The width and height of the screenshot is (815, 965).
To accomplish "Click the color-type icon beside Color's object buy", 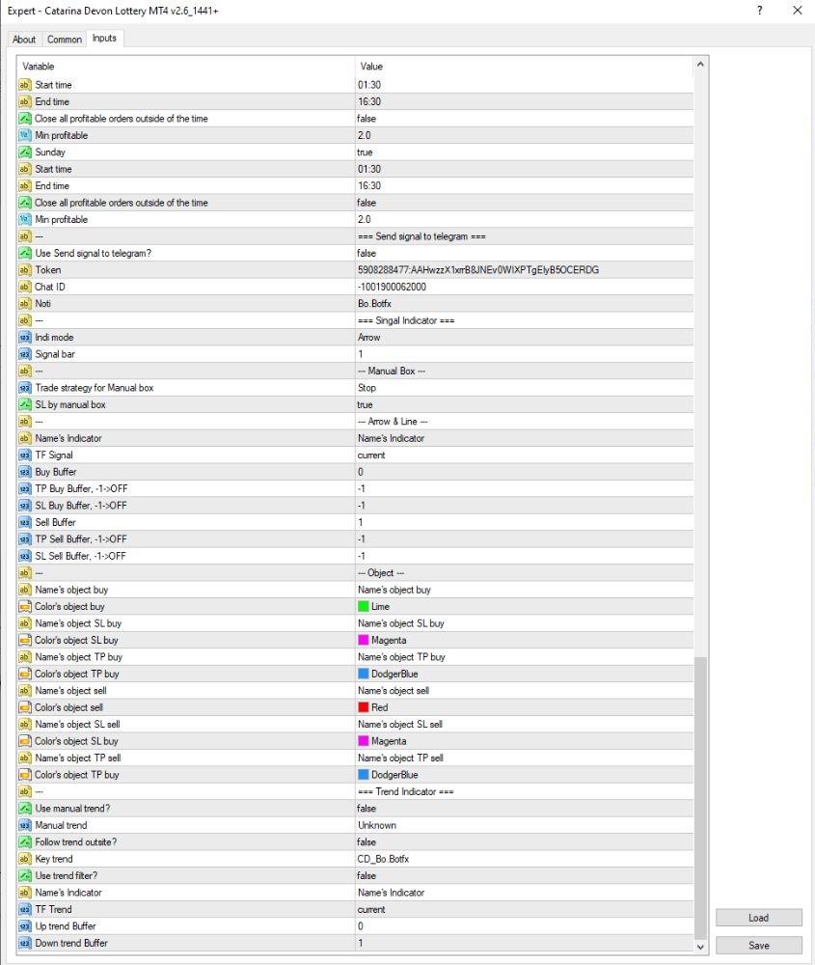I will pos(25,606).
